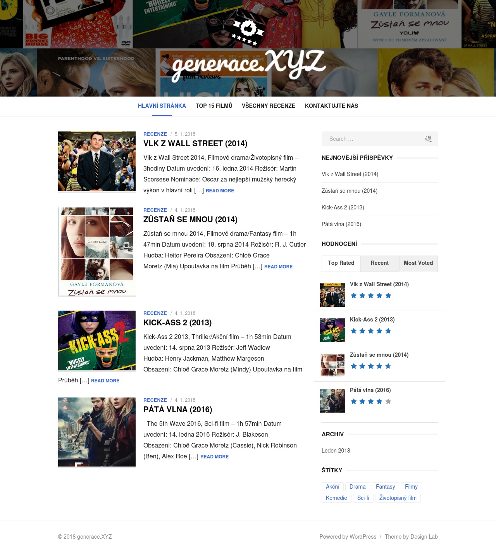Click Read More for Zůstaň se mnou
This screenshot has height=553, width=496.
pyautogui.click(x=278, y=267)
